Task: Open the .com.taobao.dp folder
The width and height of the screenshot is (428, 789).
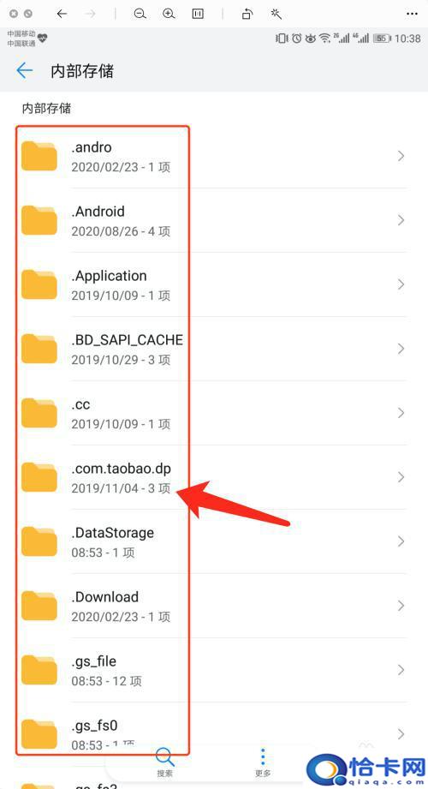Action: pos(214,477)
